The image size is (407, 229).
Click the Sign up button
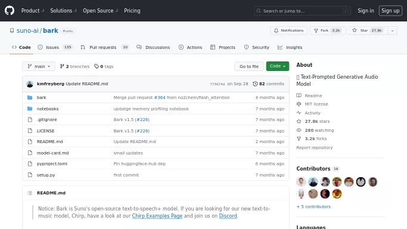390,11
